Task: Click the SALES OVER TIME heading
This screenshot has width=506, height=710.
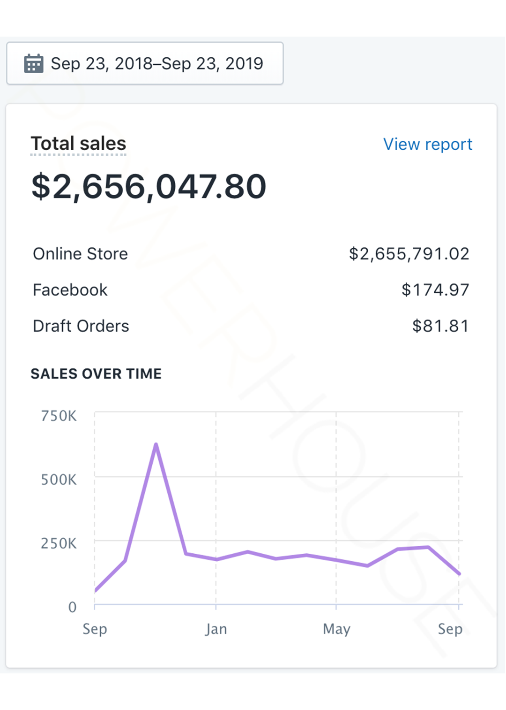Action: click(x=96, y=374)
